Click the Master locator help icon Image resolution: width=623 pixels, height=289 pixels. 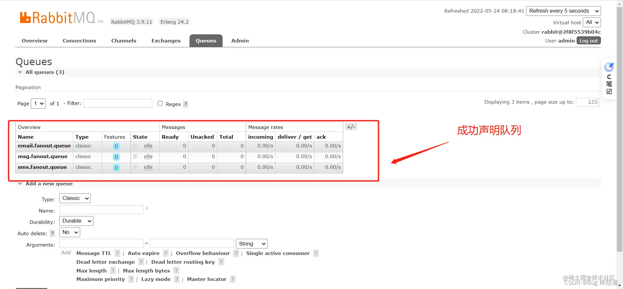point(233,279)
